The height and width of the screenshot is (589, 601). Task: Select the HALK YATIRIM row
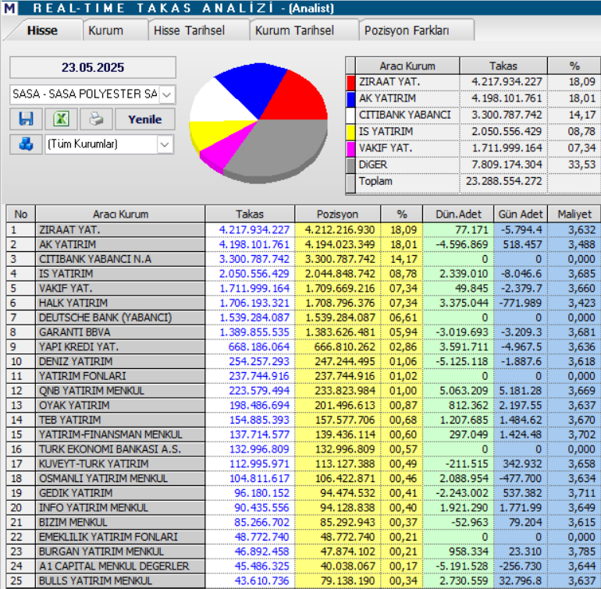(303, 303)
